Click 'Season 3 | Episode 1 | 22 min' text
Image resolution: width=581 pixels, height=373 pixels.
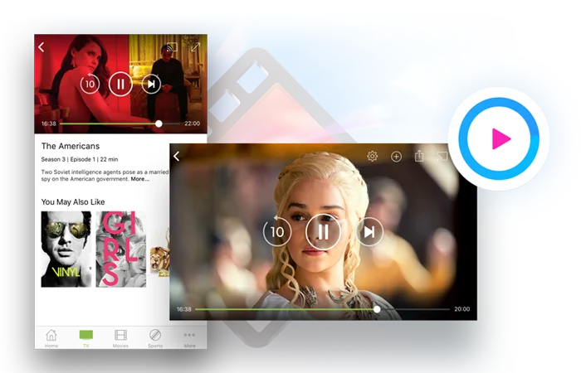tap(80, 159)
